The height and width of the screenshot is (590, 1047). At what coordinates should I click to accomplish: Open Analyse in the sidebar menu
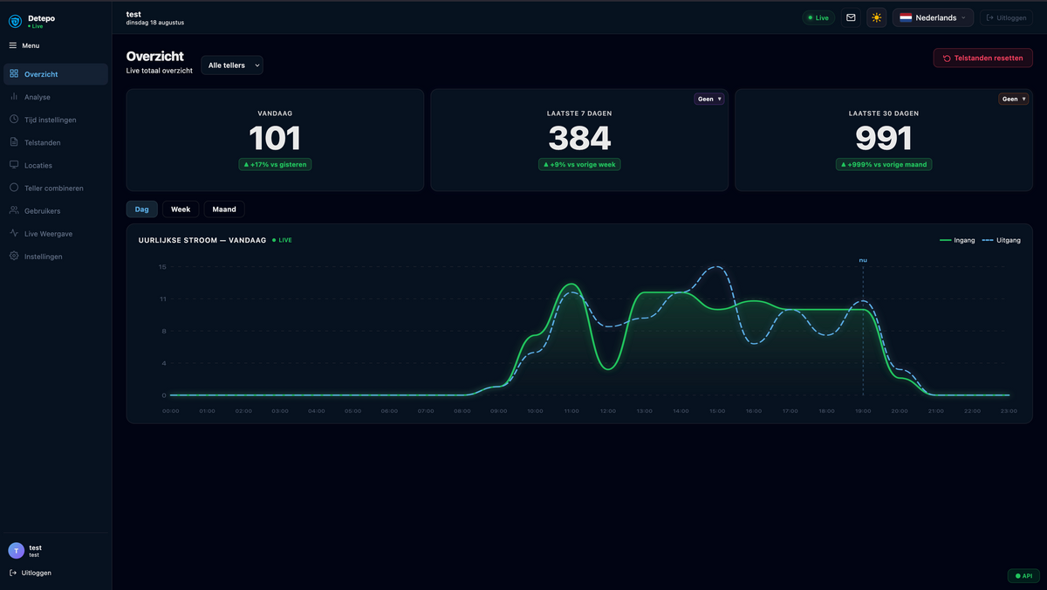point(56,97)
